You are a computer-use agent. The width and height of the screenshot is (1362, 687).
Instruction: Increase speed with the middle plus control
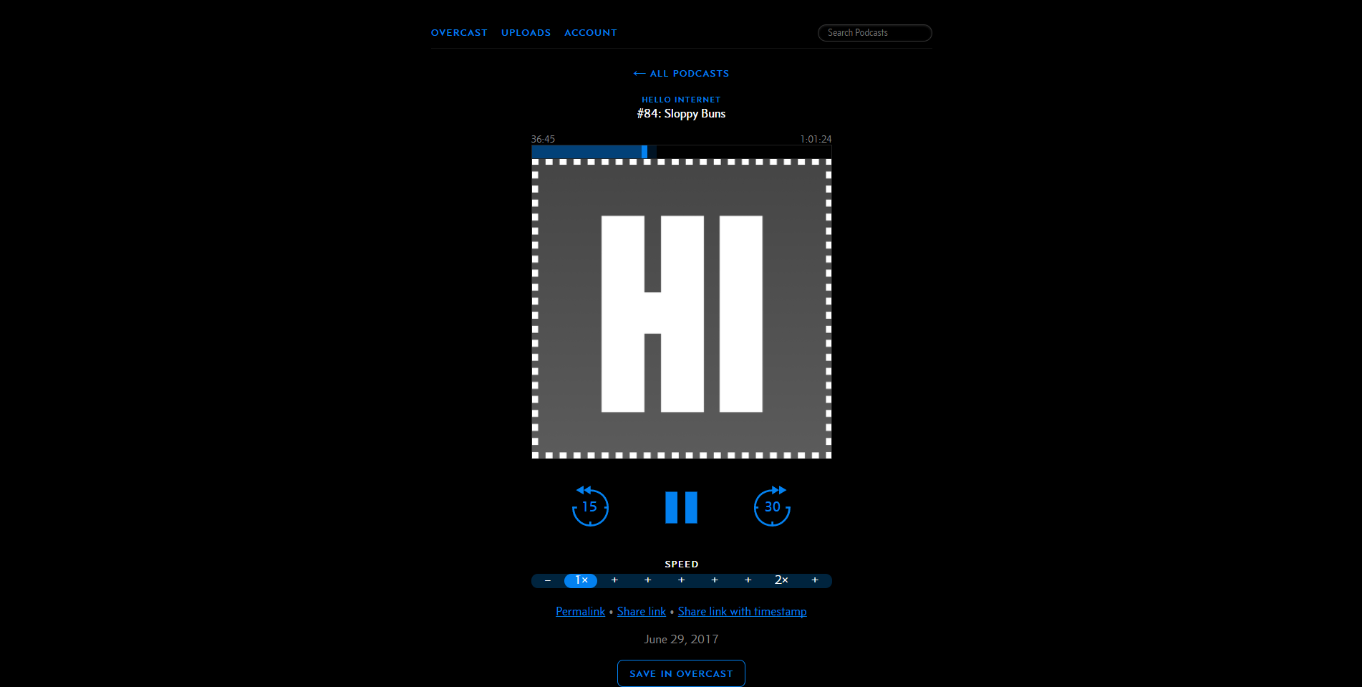pos(681,580)
